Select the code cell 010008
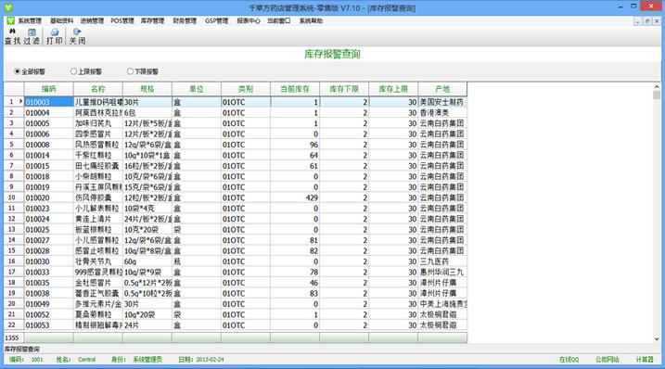 (49, 145)
